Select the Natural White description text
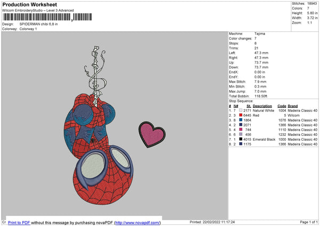 (263, 110)
